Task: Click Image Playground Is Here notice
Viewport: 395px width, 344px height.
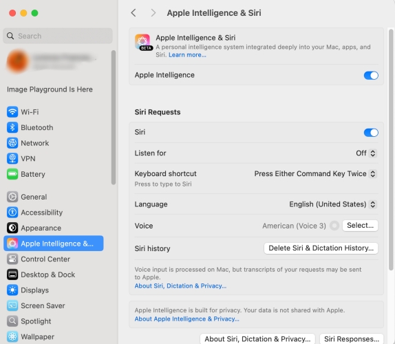Action: click(x=50, y=89)
